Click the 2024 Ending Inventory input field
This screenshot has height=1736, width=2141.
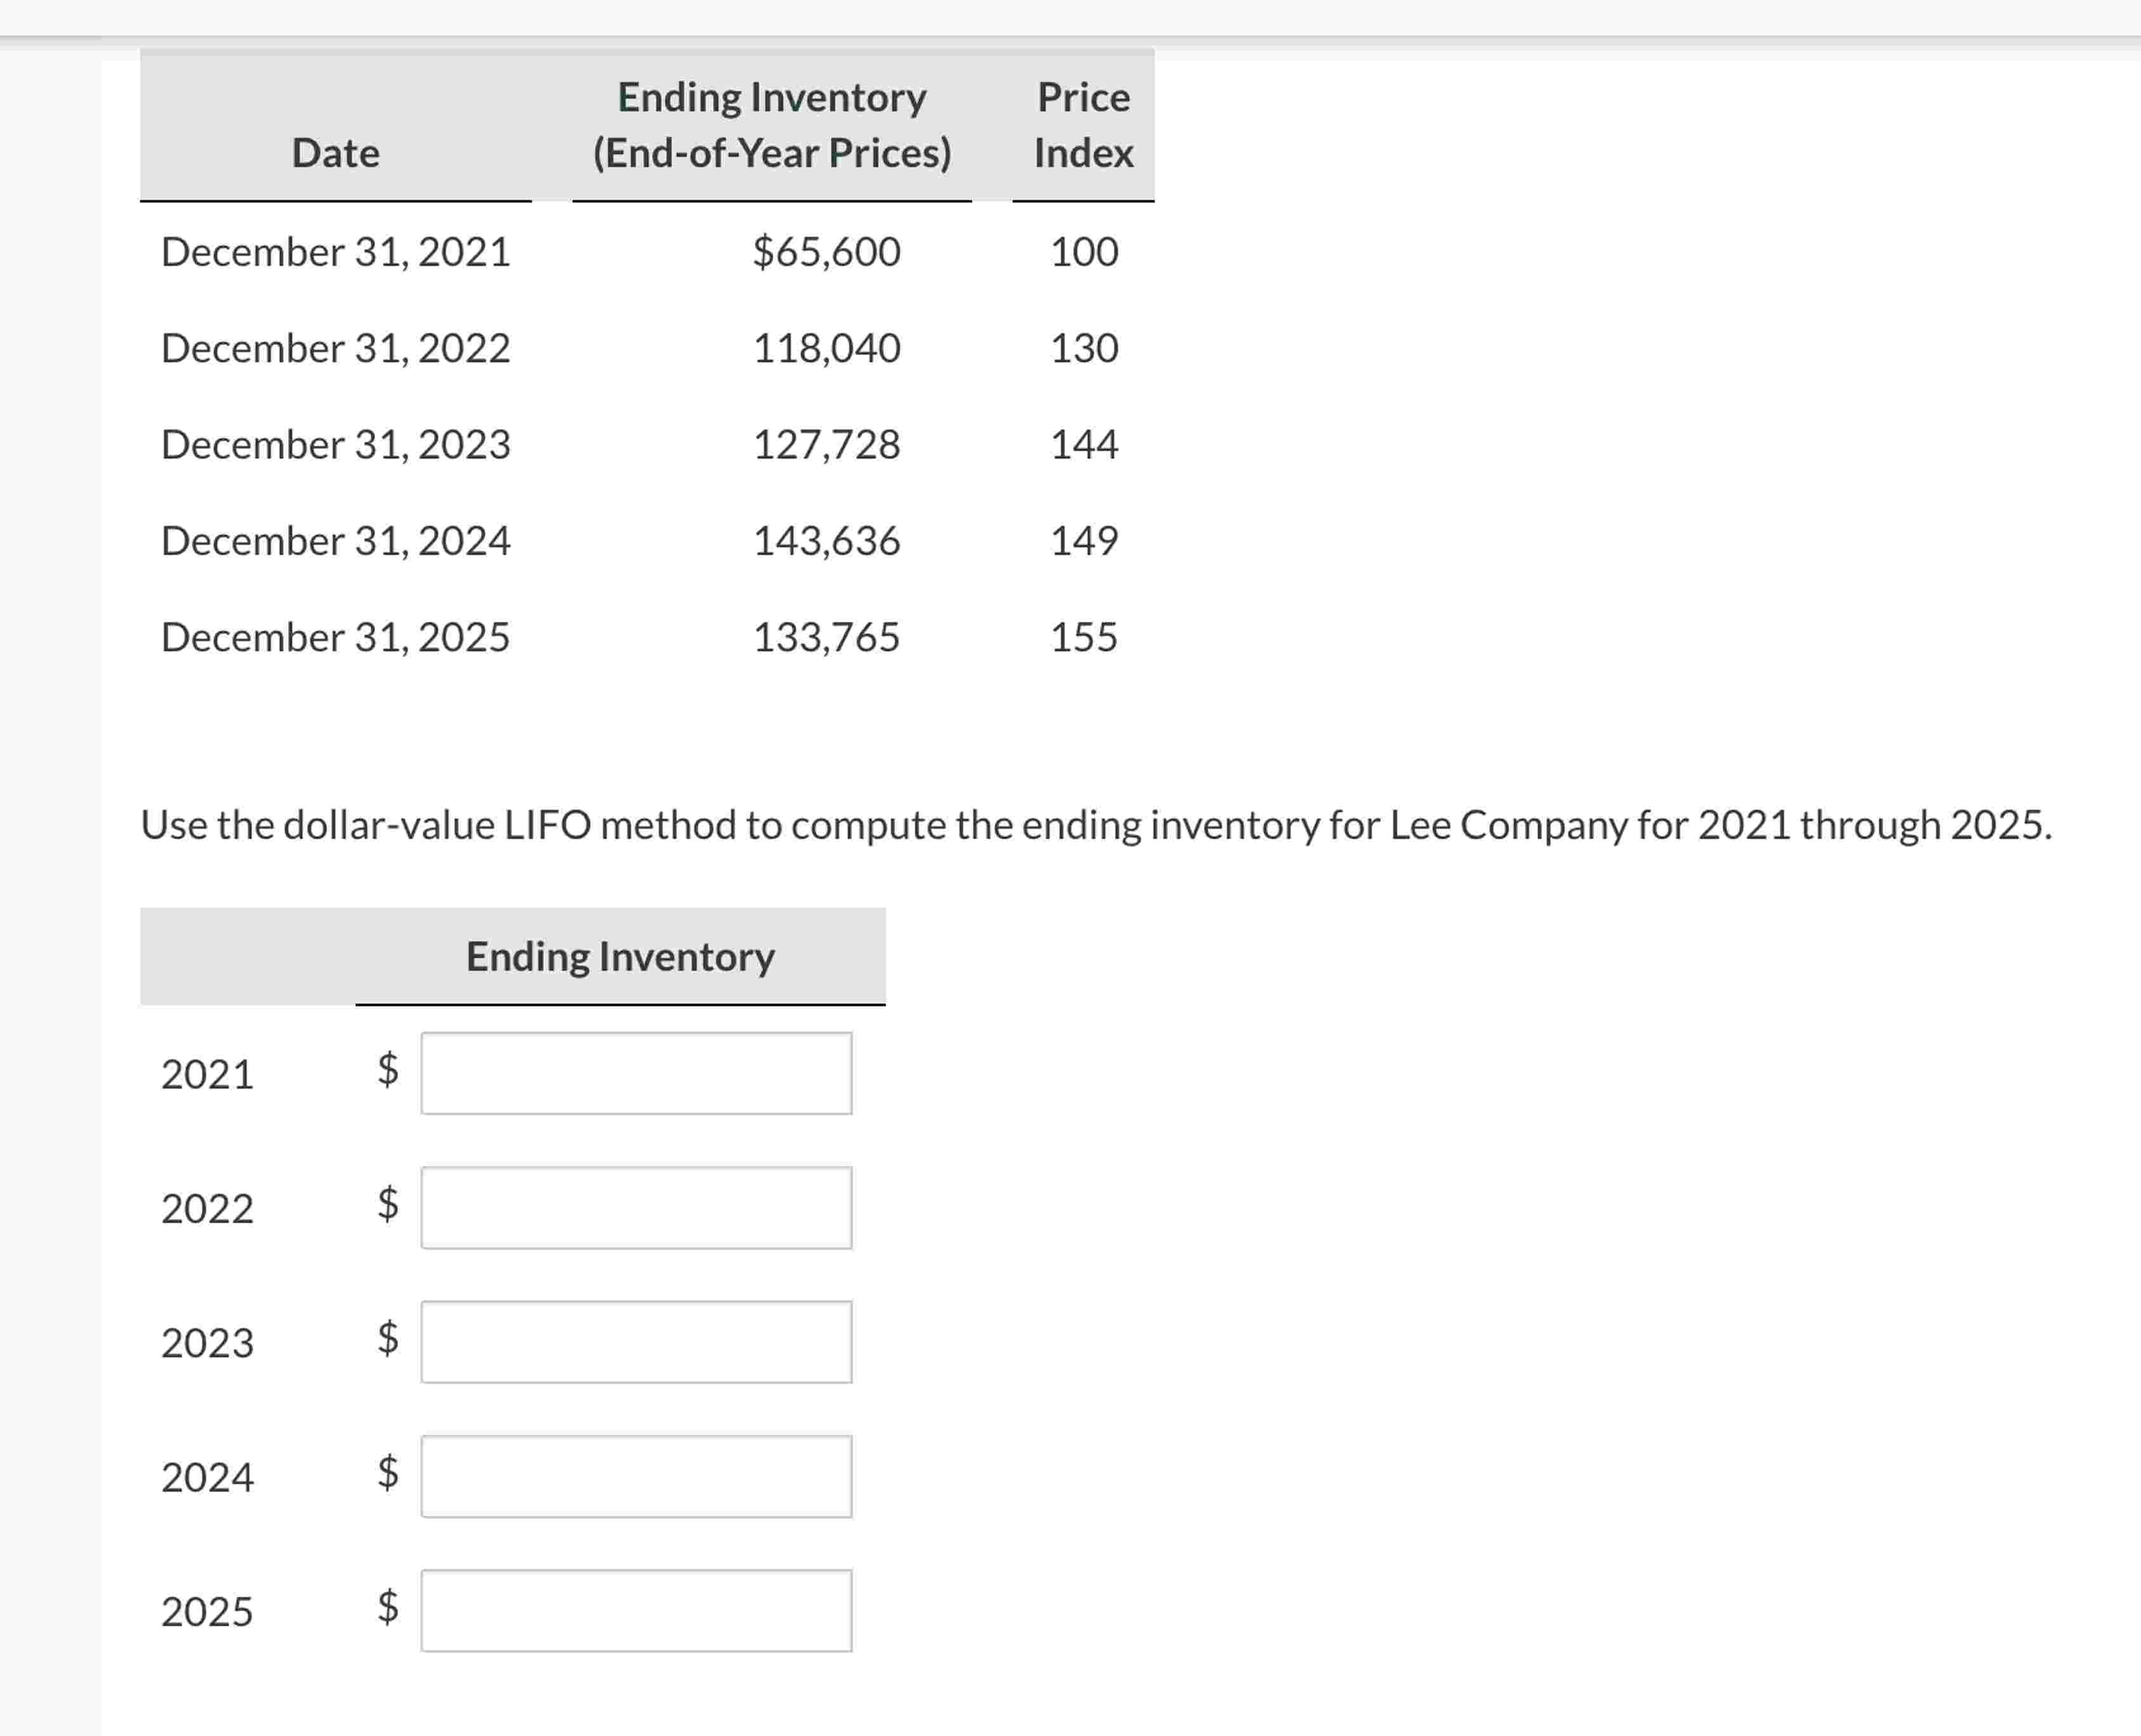[x=636, y=1478]
